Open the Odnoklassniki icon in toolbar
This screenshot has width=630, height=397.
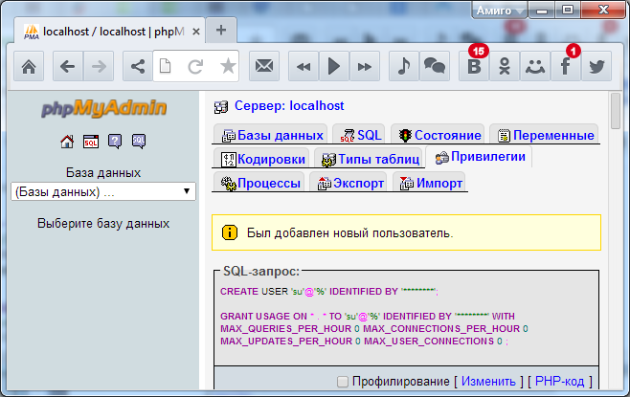[x=505, y=66]
